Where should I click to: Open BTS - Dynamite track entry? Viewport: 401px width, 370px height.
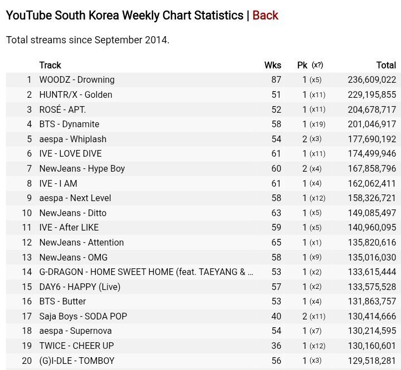click(69, 124)
